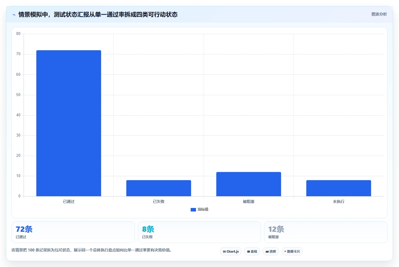Click the 图表分析 label in header
The height and width of the screenshot is (267, 399).
coord(379,14)
